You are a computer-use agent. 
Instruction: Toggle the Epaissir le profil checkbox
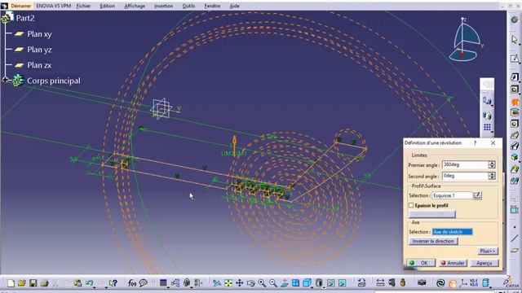pos(411,205)
